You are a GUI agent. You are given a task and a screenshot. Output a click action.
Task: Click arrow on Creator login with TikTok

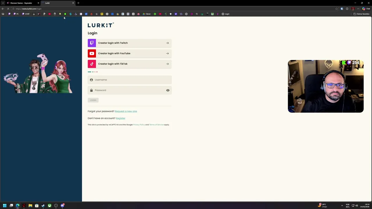[167, 64]
